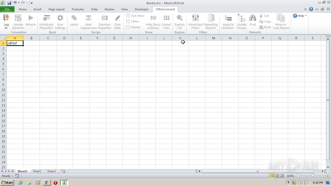Screen dimensions: 331x186
Task: Click Copy in Elements group
Action: point(265,21)
